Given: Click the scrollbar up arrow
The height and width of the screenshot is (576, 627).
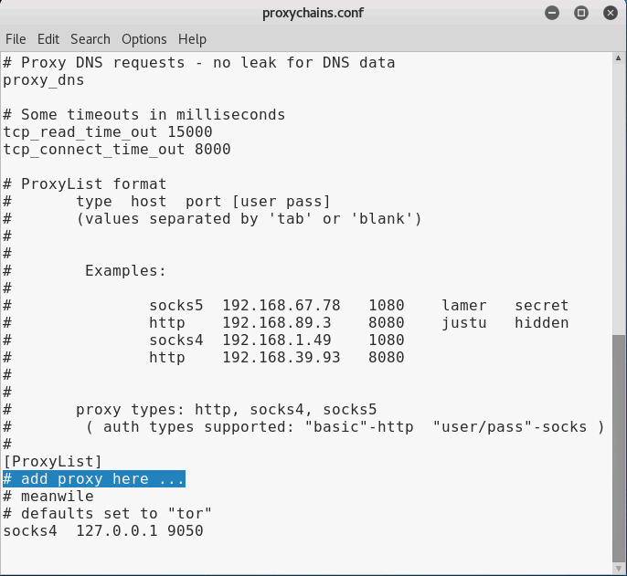Looking at the screenshot, I should coord(618,58).
